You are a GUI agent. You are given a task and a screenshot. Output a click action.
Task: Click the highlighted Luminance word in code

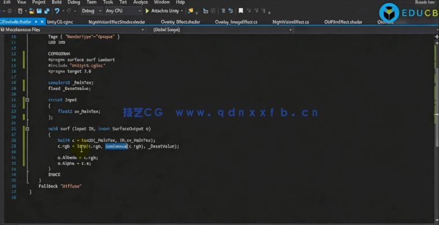tap(116, 147)
